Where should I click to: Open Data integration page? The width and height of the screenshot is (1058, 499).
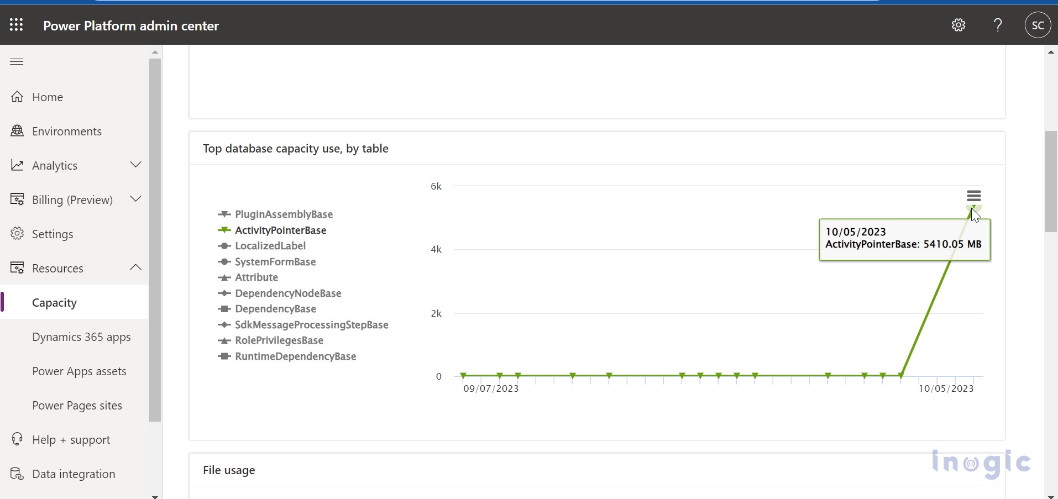point(74,474)
